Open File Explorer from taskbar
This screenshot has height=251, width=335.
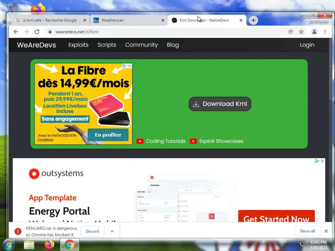coord(29,245)
